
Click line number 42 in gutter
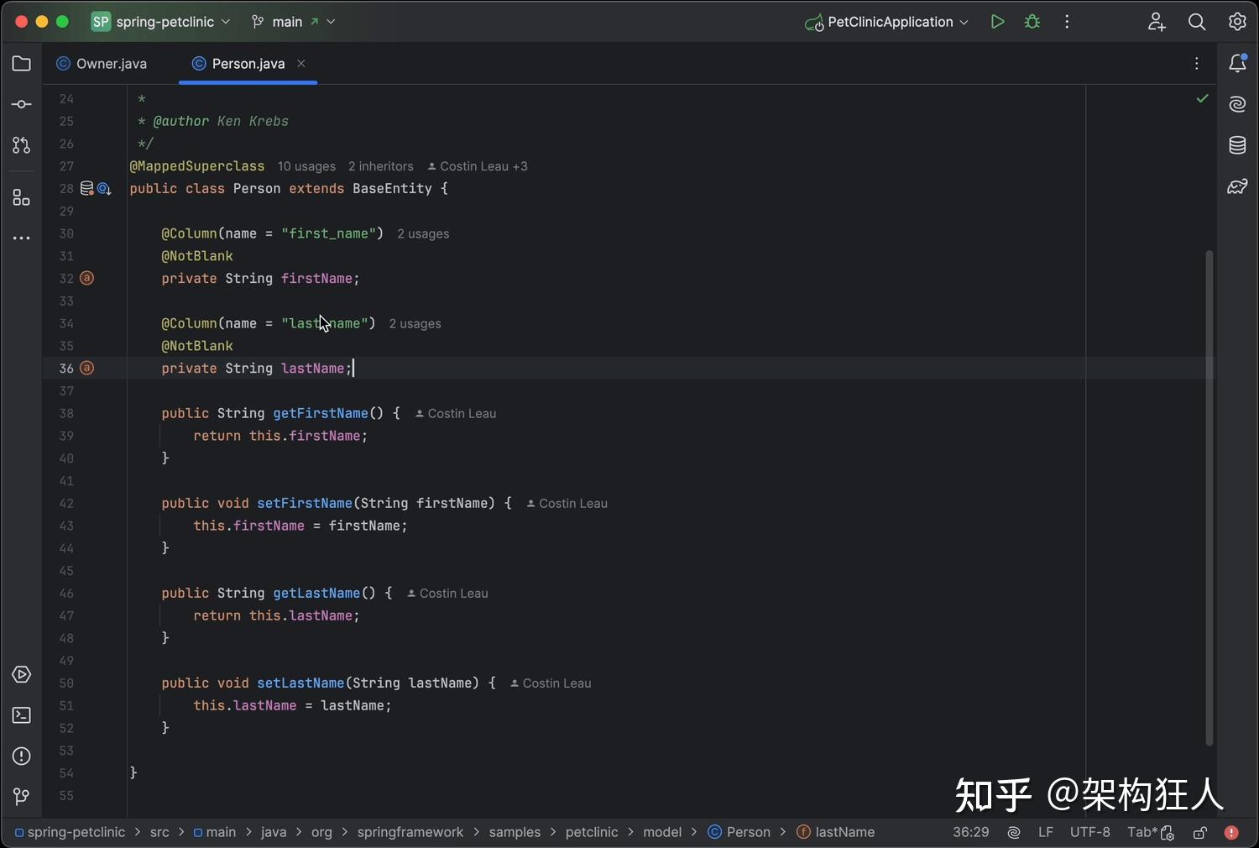66,503
